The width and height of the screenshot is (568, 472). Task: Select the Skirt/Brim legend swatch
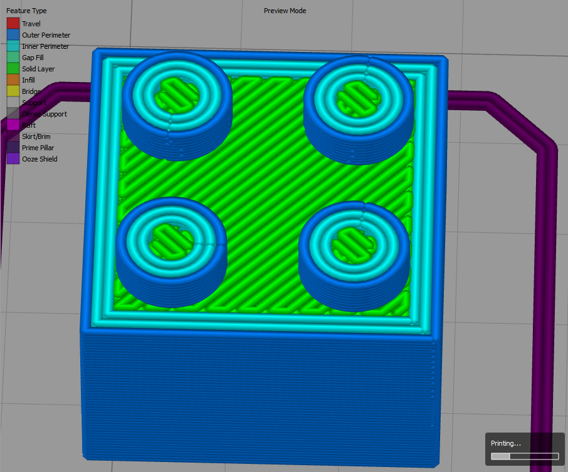click(x=13, y=136)
